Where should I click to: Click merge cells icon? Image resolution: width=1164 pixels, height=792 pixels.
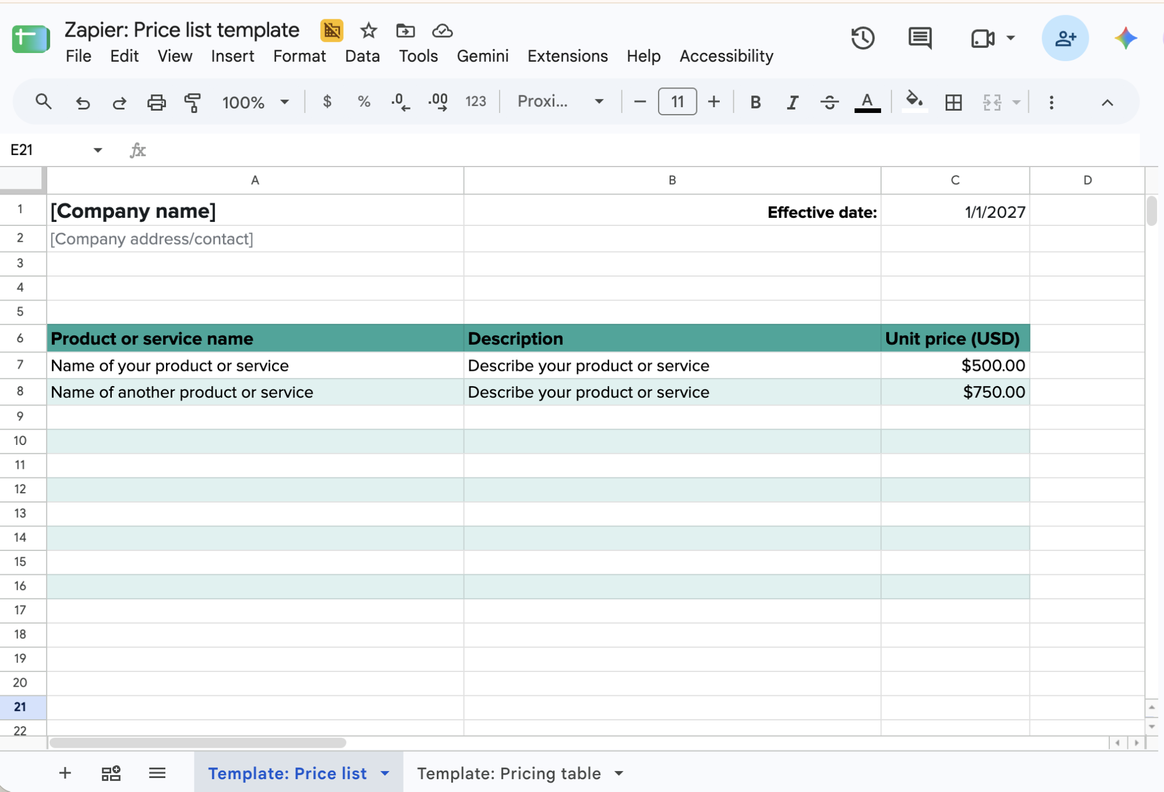point(992,102)
